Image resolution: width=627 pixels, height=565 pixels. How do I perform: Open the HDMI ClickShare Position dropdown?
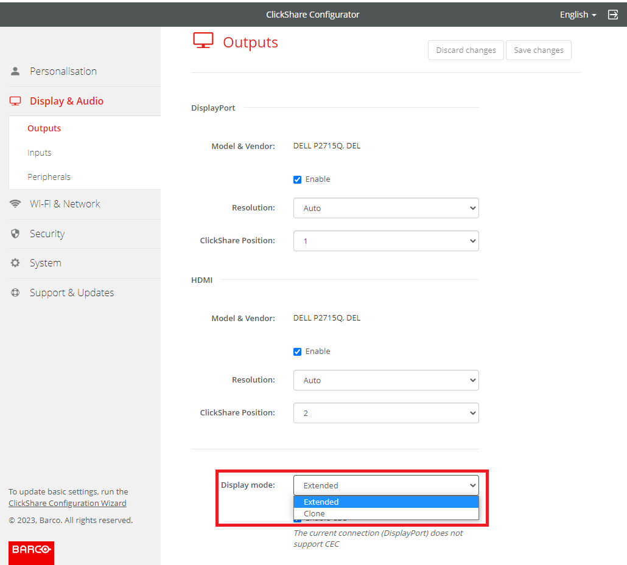(386, 413)
